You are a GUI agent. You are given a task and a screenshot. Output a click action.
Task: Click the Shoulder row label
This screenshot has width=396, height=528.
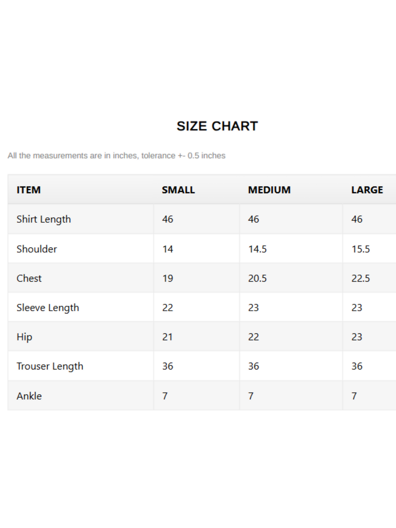(x=37, y=249)
